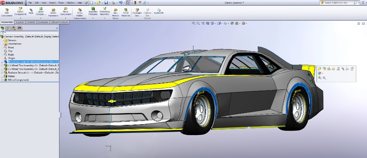The image size is (367, 158).
Task: Expand Wheel Tire Assembly<3> node
Action: pyautogui.click(x=2, y=69)
